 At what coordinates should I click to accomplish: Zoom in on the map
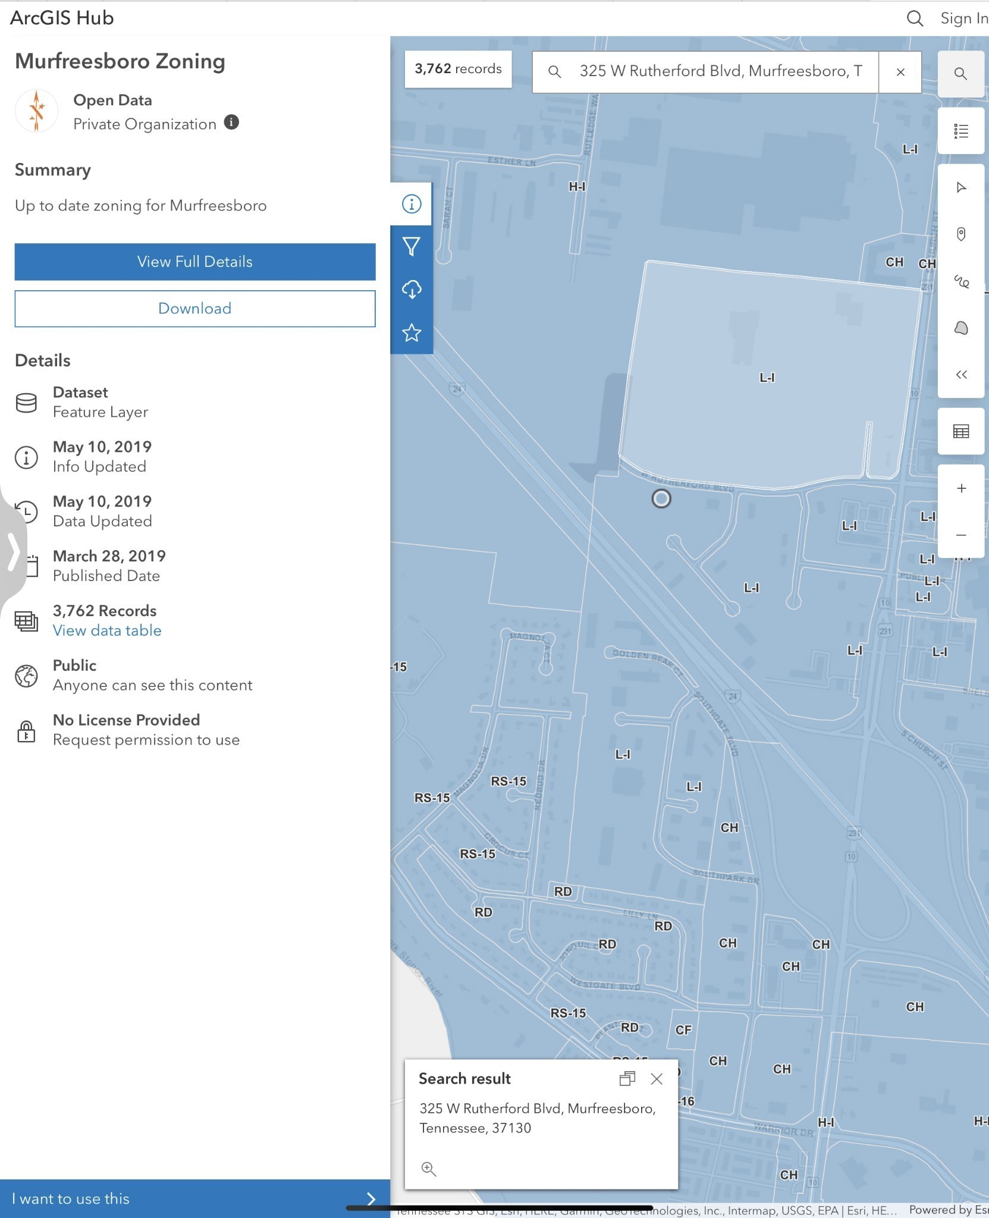(960, 489)
